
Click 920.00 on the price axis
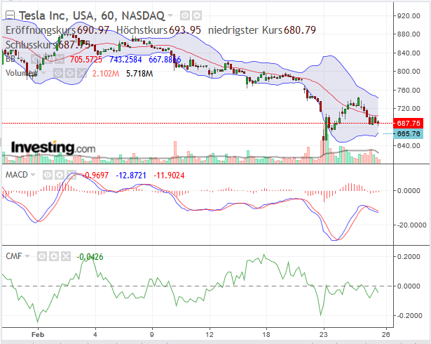(x=409, y=16)
